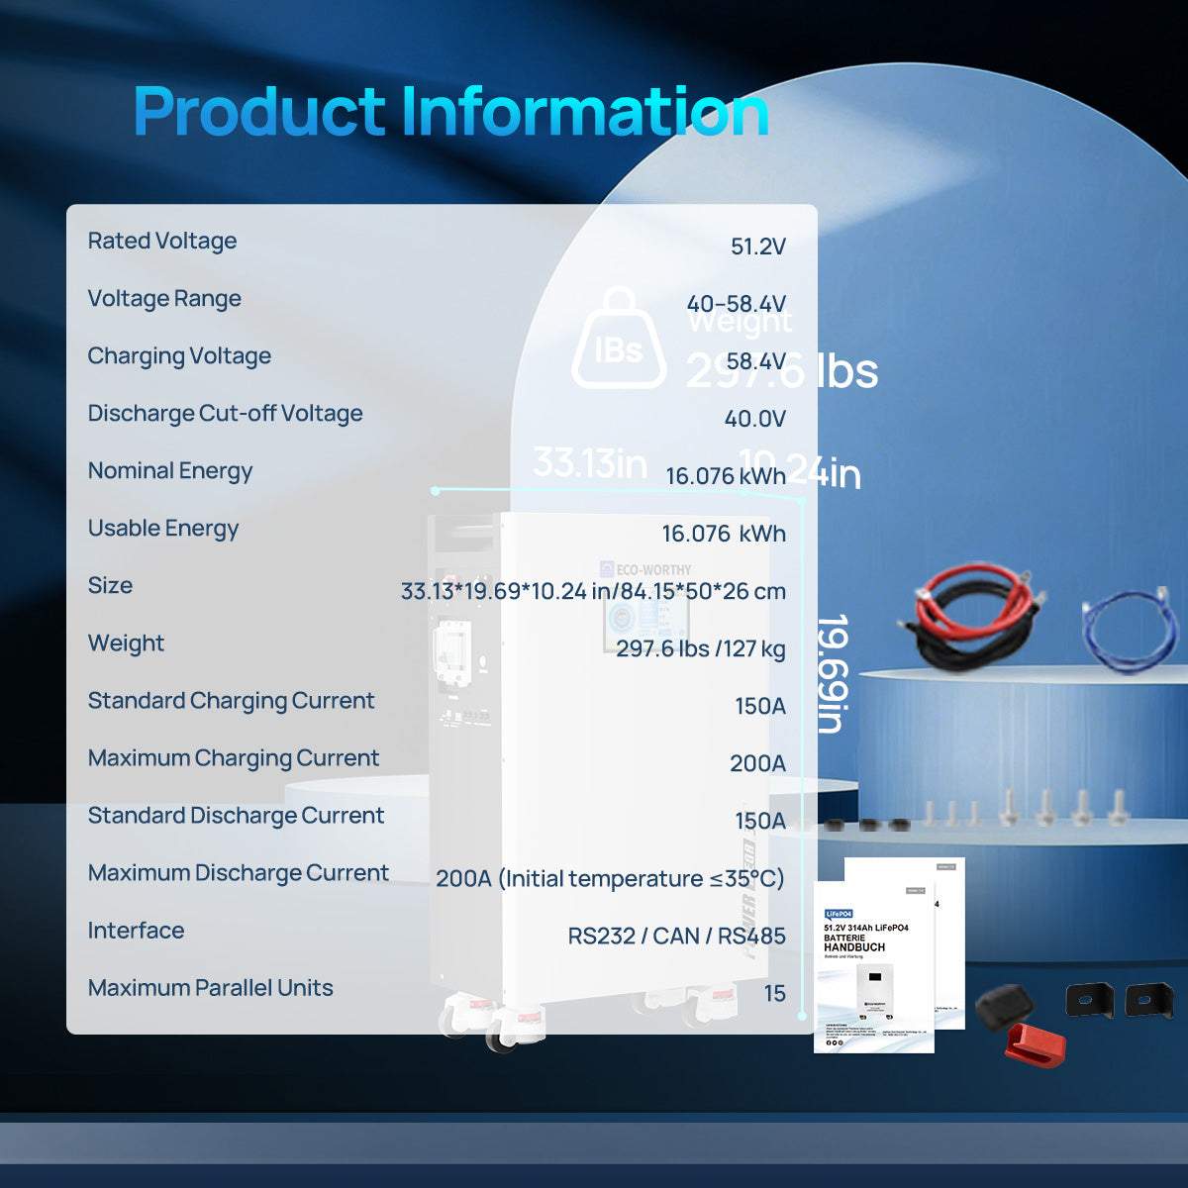Select 'Standard Charging Current' label
This screenshot has height=1188, width=1188.
tap(232, 701)
